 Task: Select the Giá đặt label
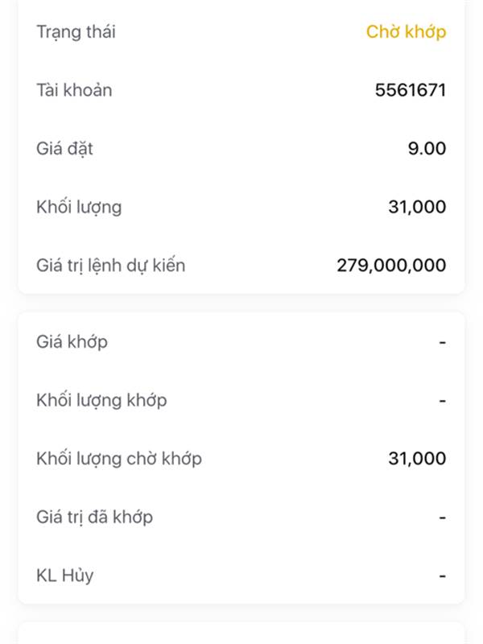point(64,149)
